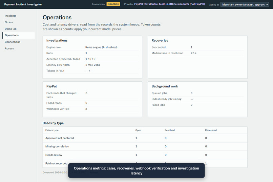
Task: Click 'Tokens in / out' label
Action: point(55,71)
